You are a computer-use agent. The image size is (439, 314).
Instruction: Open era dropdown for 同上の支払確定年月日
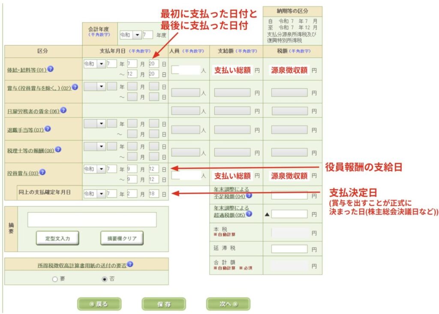point(101,194)
